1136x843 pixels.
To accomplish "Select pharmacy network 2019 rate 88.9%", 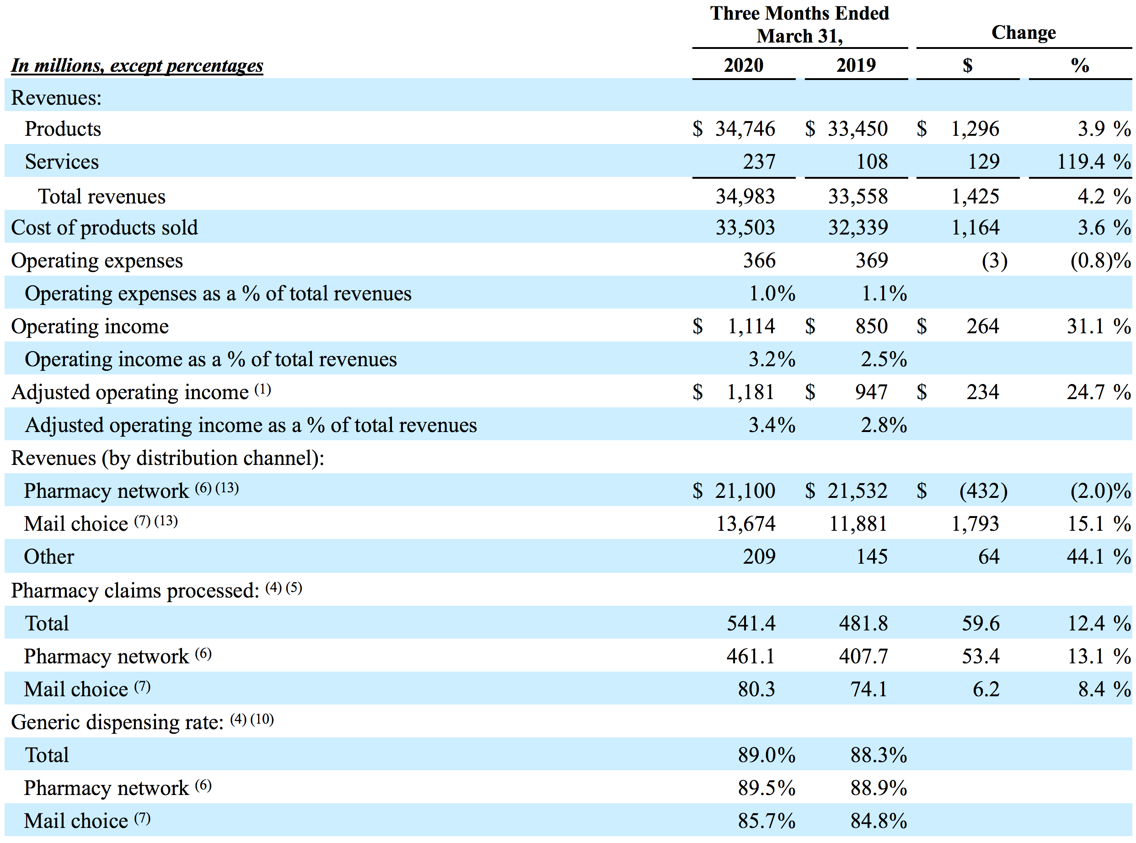I will [879, 789].
